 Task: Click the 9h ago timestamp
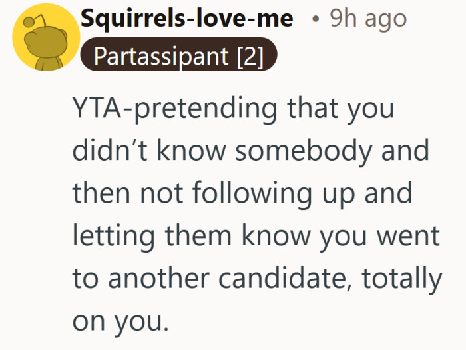(x=368, y=19)
